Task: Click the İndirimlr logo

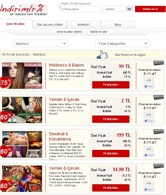Action: click(x=24, y=10)
